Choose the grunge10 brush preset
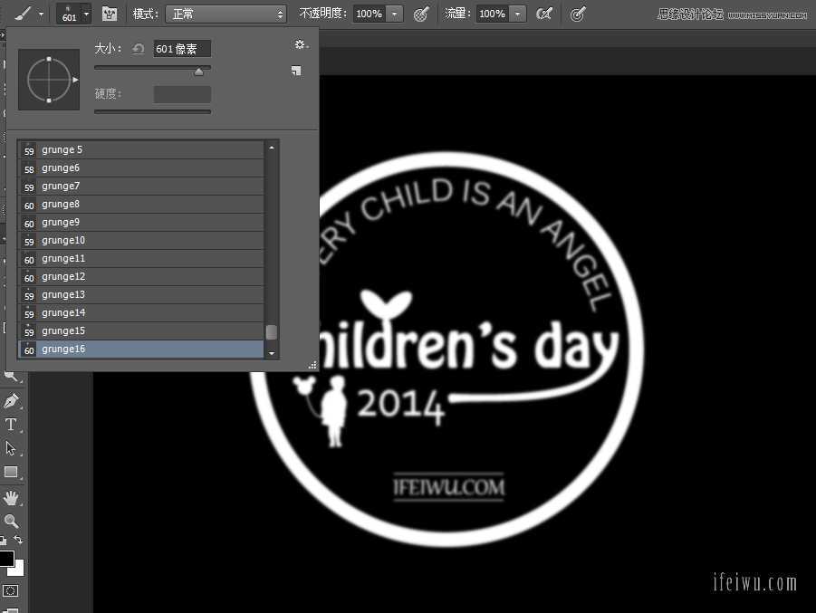This screenshot has width=816, height=613. [145, 240]
